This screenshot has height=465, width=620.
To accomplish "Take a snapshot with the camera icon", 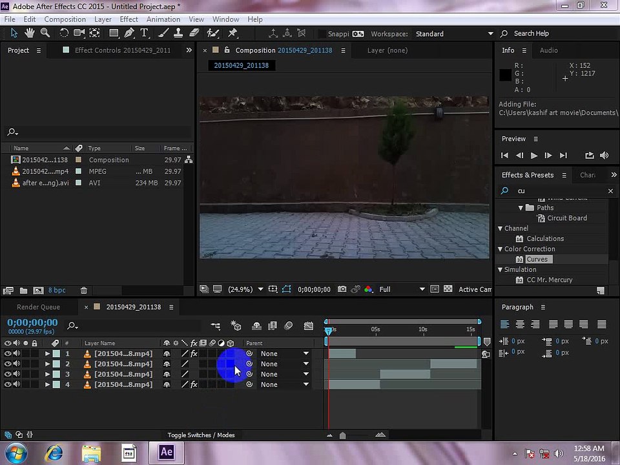I will point(342,289).
